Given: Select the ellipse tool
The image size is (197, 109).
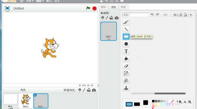Looking at the screenshot, I should pos(126,44).
